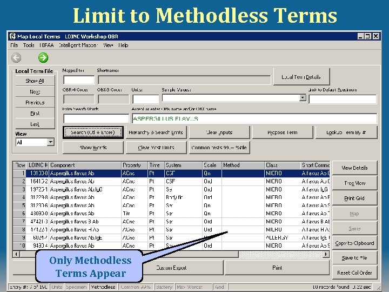This screenshot has width=389, height=292.
Task: Open the Intelligent Mapper menu
Action: point(78,45)
